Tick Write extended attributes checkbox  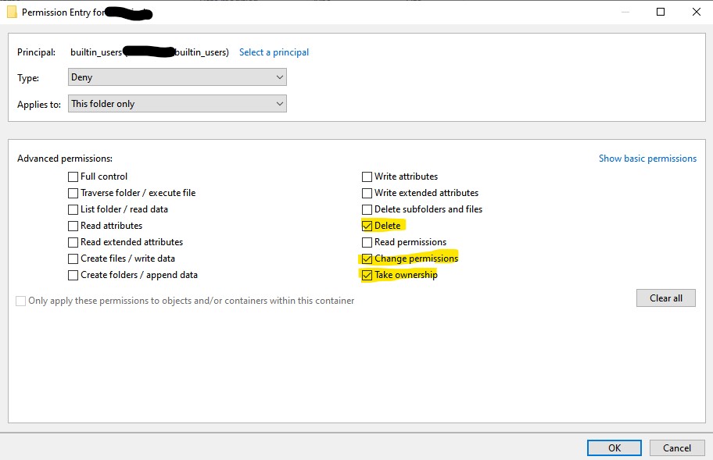pyautogui.click(x=367, y=193)
